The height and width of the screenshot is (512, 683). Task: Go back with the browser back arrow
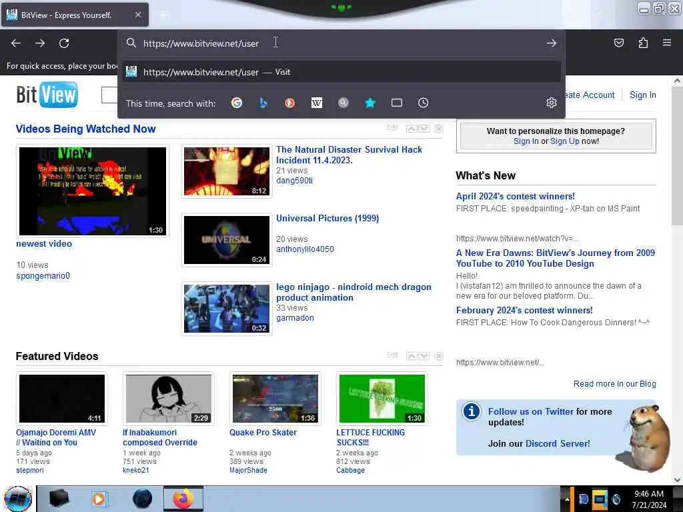click(16, 43)
